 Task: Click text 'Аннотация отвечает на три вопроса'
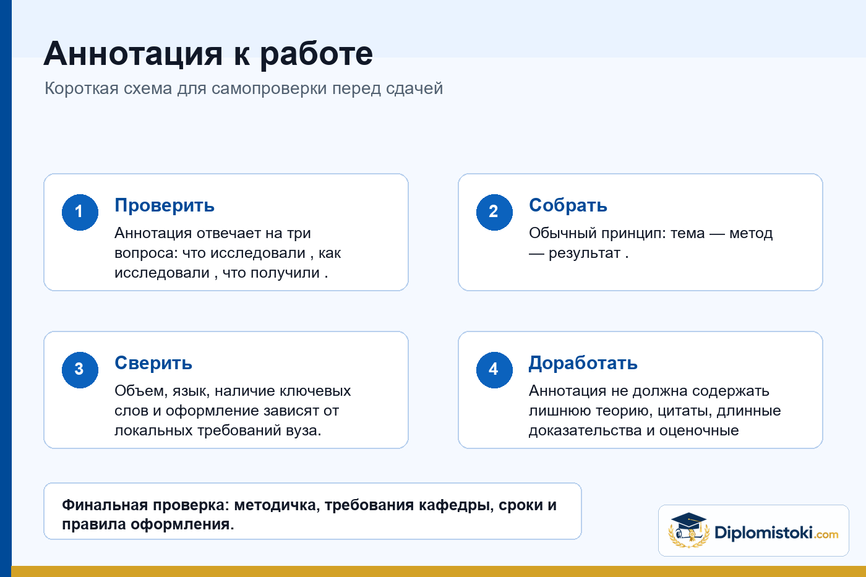(213, 243)
